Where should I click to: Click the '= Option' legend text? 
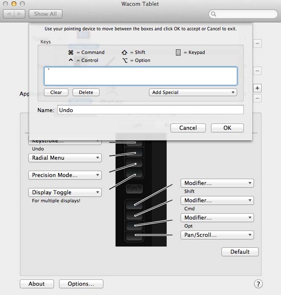(x=140, y=60)
